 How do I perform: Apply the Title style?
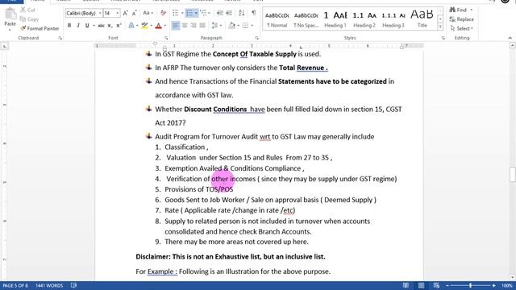coord(422,19)
